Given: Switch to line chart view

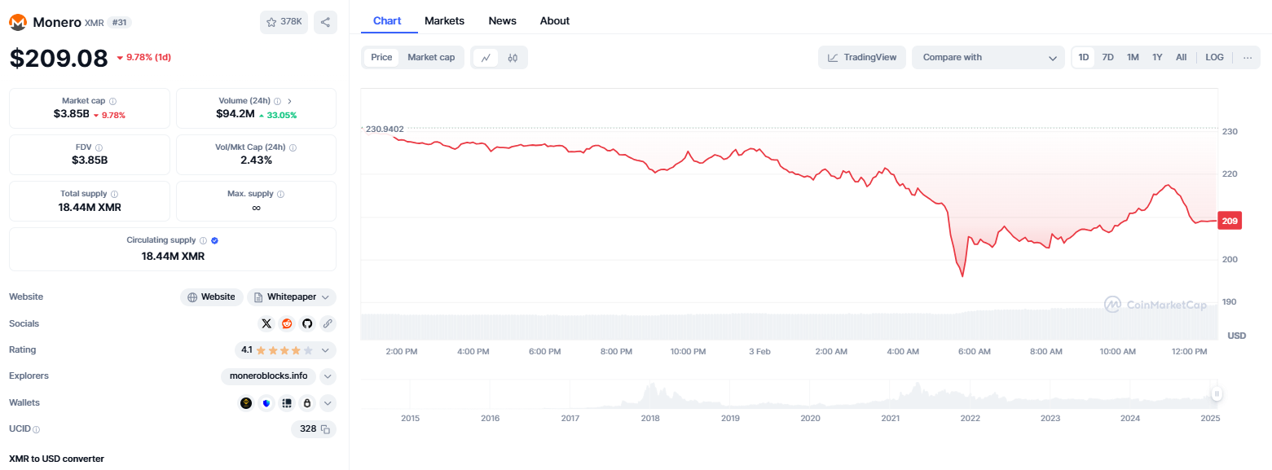Looking at the screenshot, I should [x=486, y=57].
